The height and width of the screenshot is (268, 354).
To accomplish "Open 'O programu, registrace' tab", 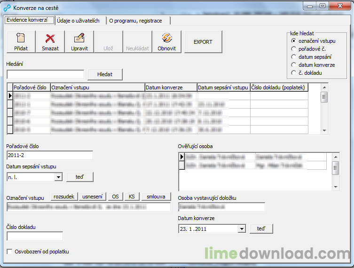I will (x=135, y=21).
